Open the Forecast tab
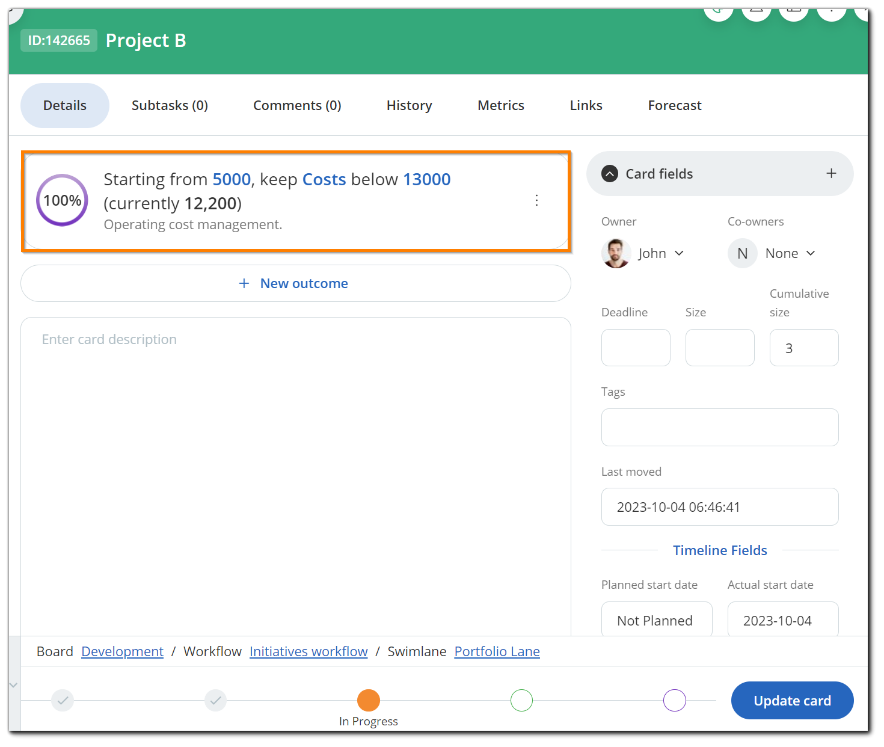 coord(675,105)
